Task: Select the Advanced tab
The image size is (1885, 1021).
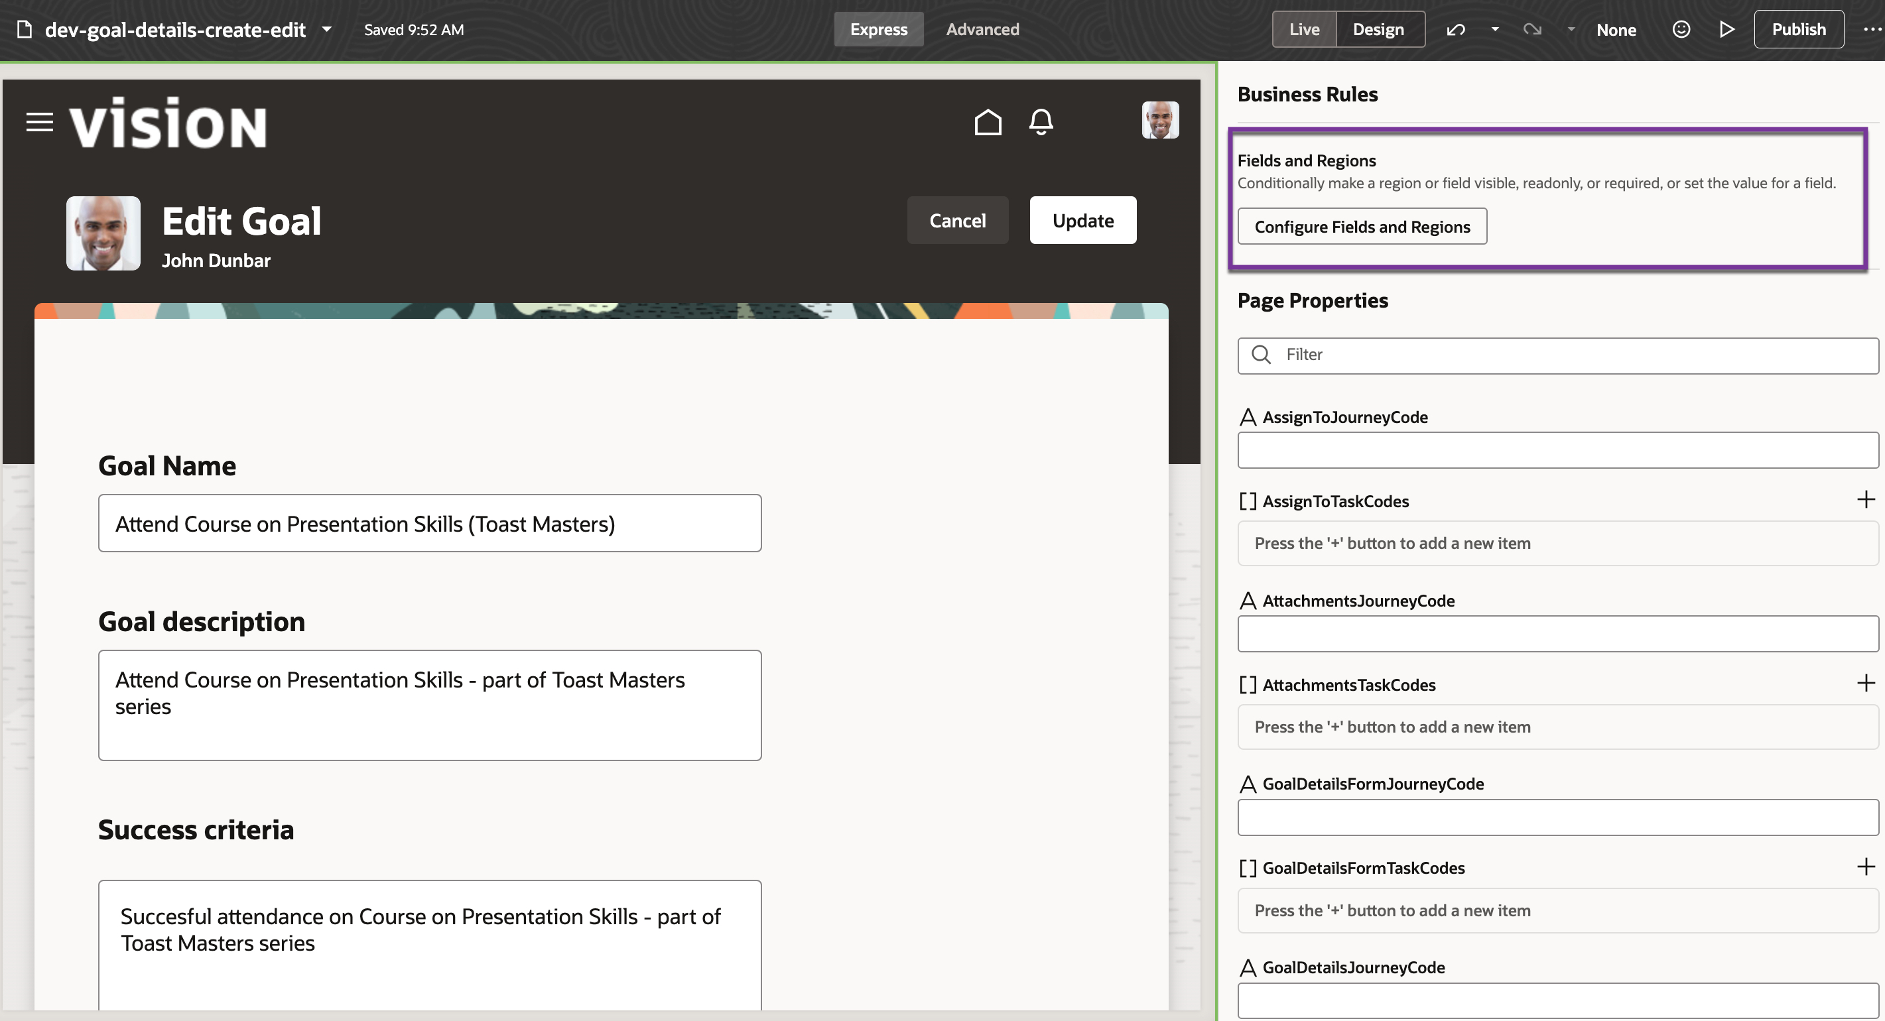Action: 982,30
